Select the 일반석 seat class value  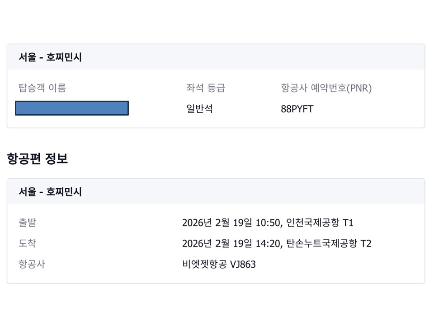tap(199, 109)
